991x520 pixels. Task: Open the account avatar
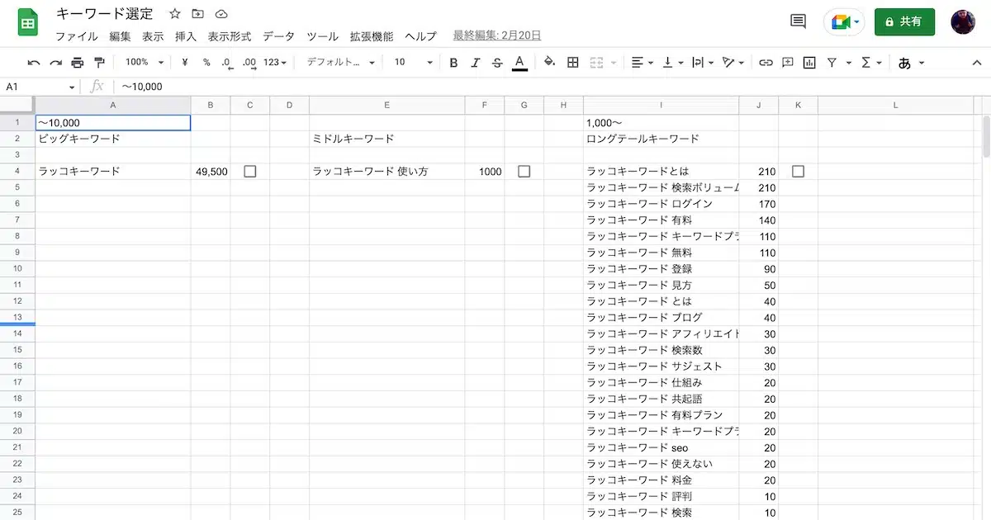pos(963,22)
